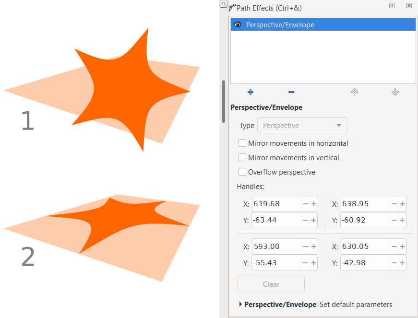The width and height of the screenshot is (418, 318).
Task: Click the Clear button
Action: click(271, 284)
